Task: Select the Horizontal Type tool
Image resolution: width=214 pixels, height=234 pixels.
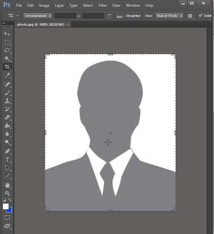Action: click(7, 159)
